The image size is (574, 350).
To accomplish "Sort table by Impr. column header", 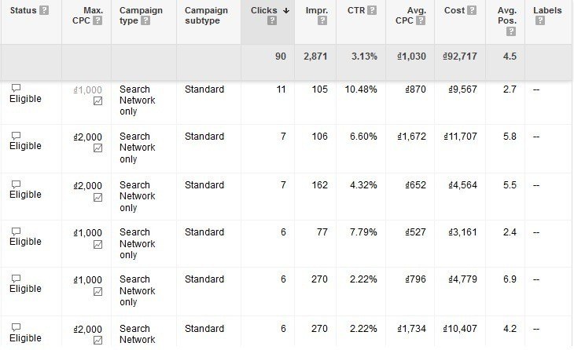I will (317, 10).
